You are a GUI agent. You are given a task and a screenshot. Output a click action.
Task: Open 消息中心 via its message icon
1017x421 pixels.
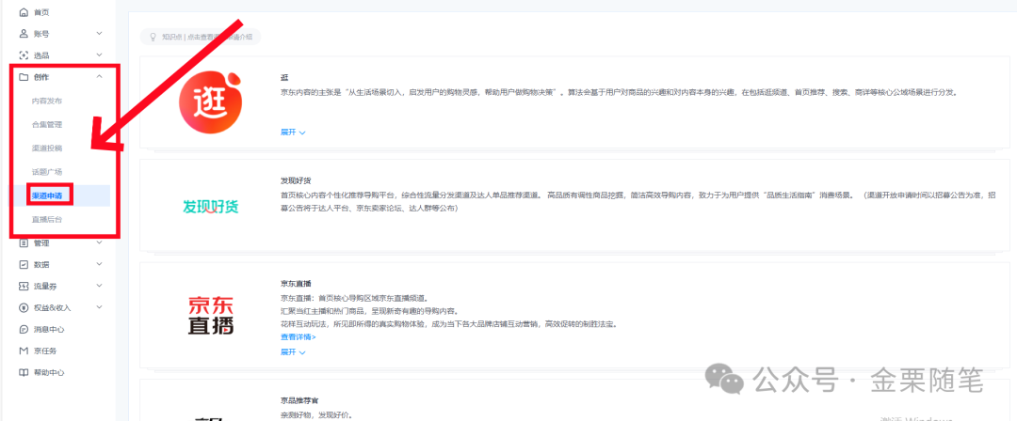pyautogui.click(x=24, y=329)
